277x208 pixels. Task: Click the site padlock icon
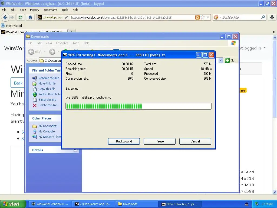click(x=67, y=17)
